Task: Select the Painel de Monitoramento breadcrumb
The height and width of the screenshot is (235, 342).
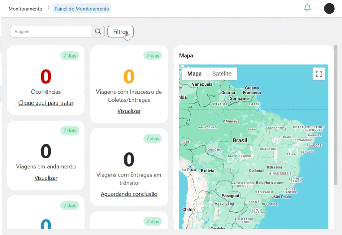Action: [82, 9]
